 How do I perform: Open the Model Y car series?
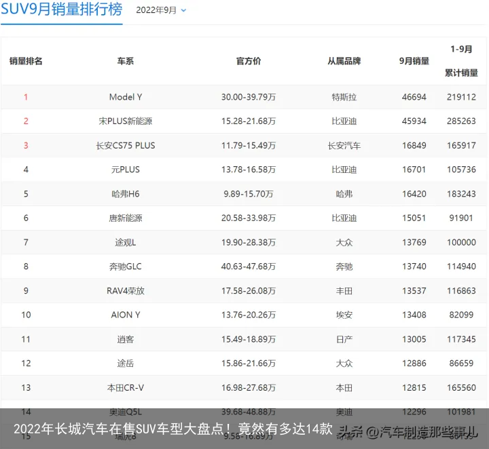[x=126, y=97]
